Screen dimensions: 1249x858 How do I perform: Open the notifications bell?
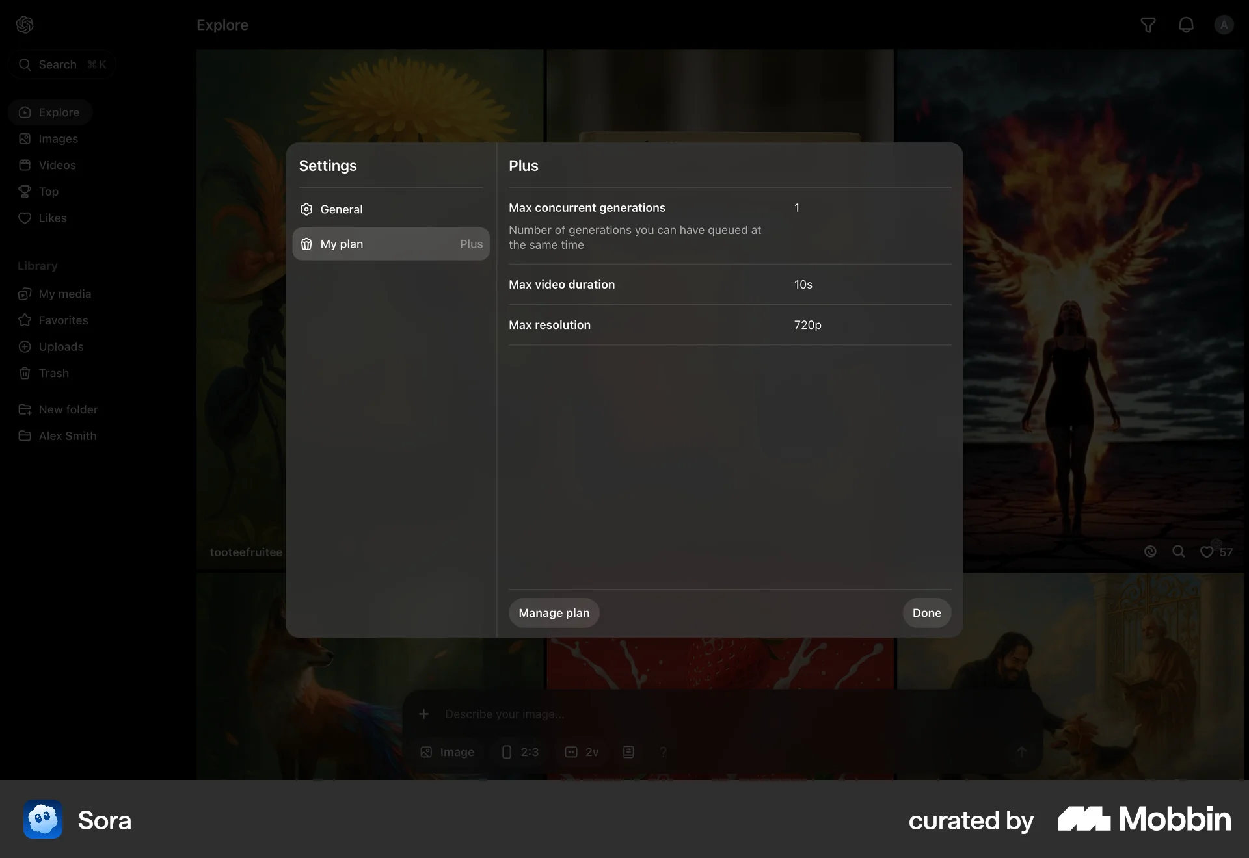coord(1186,25)
